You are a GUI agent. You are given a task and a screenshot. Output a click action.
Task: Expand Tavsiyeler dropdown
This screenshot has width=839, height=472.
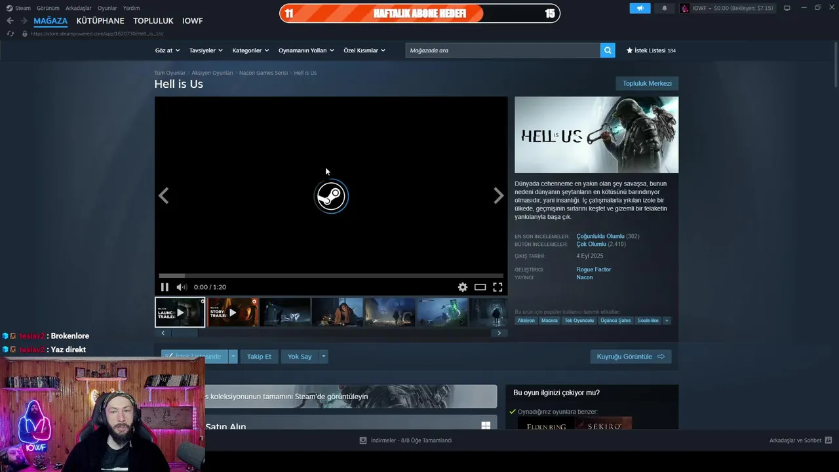point(206,50)
